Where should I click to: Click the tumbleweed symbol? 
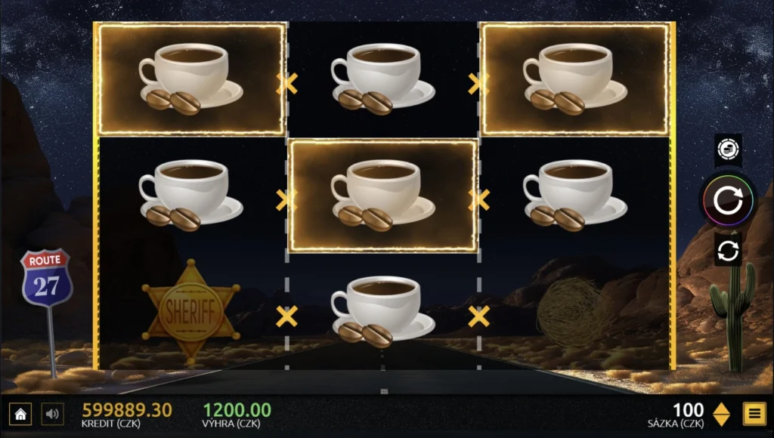(574, 312)
